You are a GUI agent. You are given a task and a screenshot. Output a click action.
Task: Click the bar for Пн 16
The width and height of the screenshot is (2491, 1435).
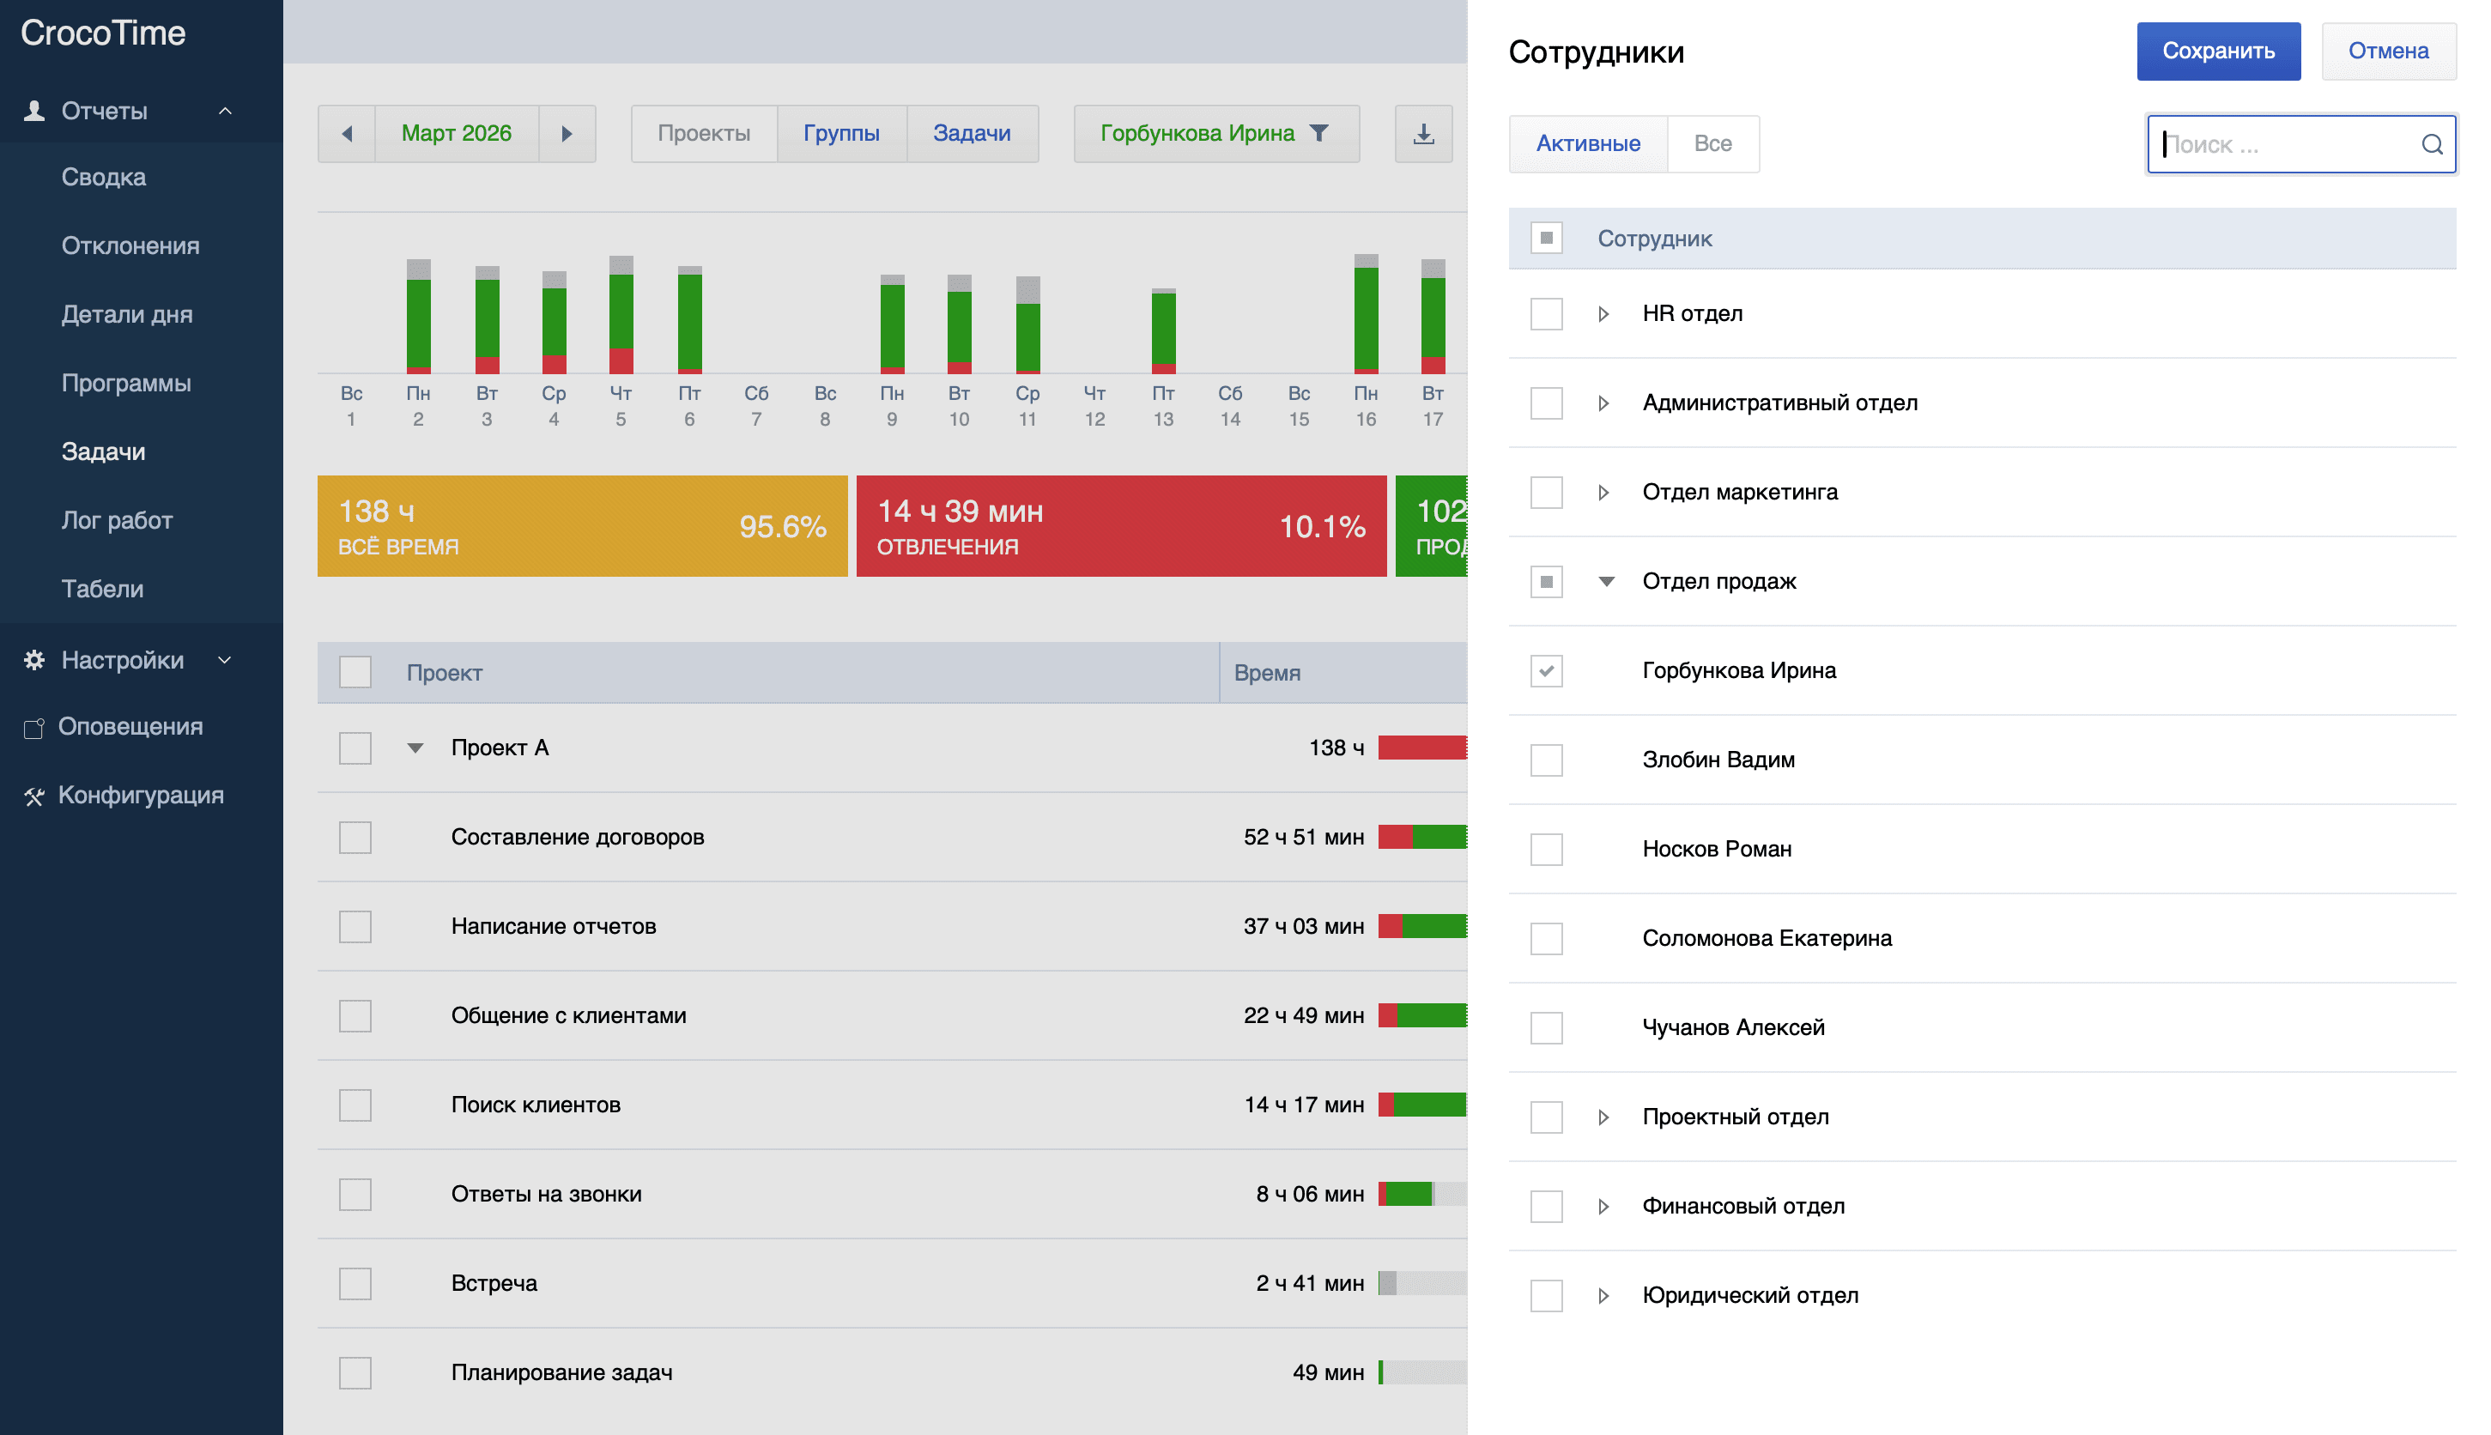click(x=1366, y=313)
